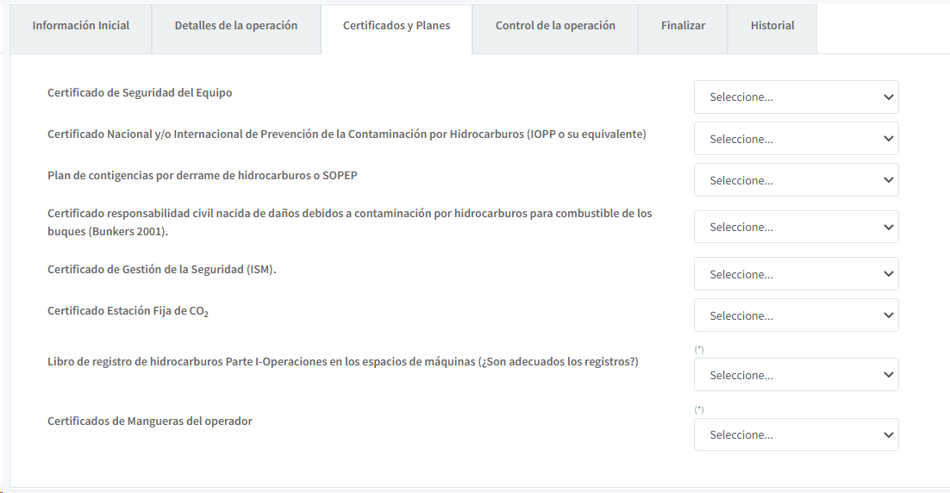Screen dimensions: 950x493
Task: Go to the Control de la operación tab
Action: 555,26
